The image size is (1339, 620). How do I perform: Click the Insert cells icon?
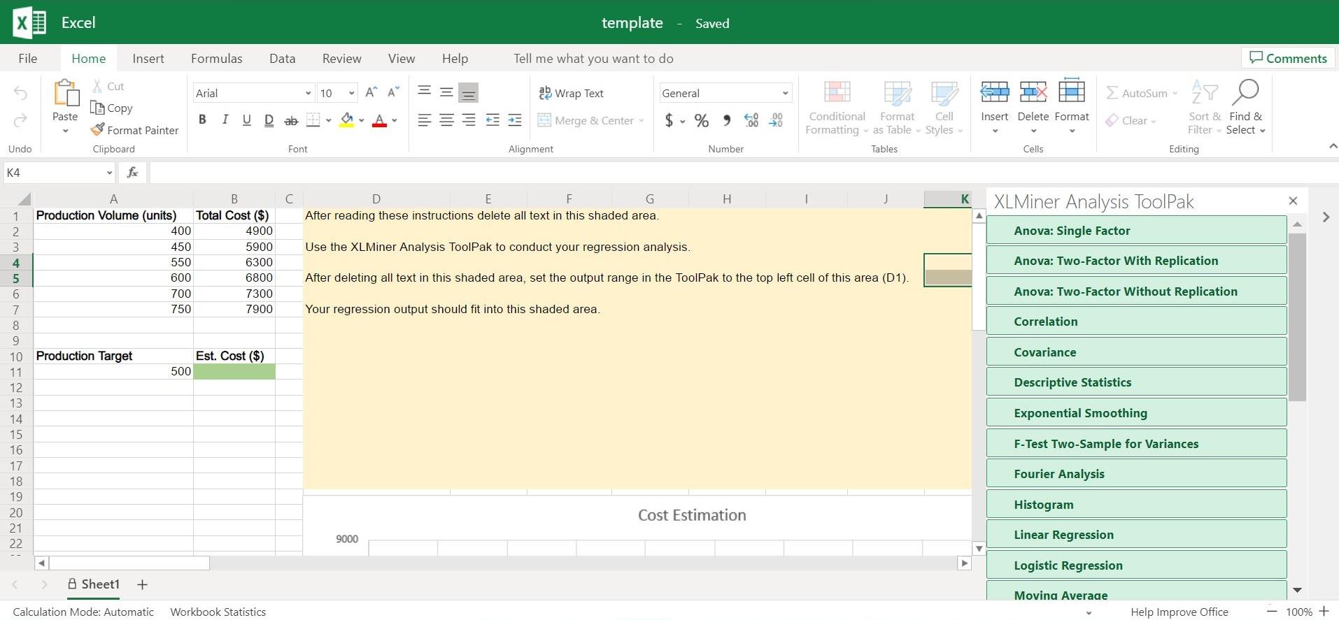(x=994, y=92)
